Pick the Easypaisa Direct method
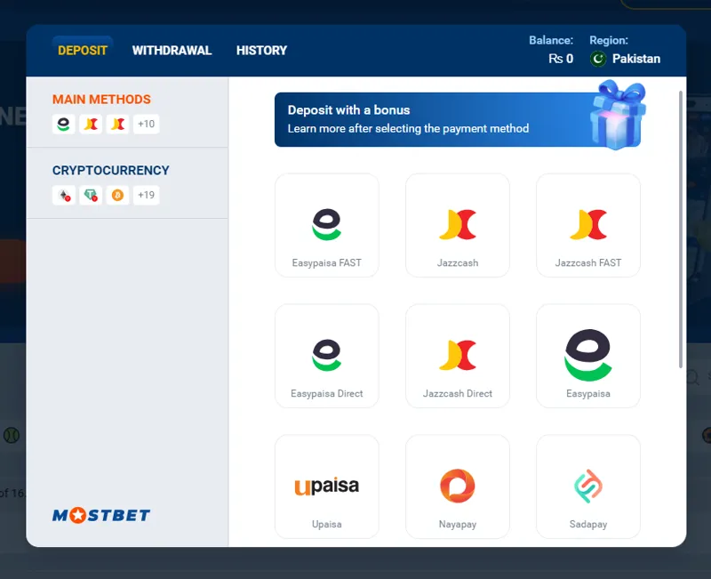Screen dimensions: 711x579 pyautogui.click(x=327, y=355)
